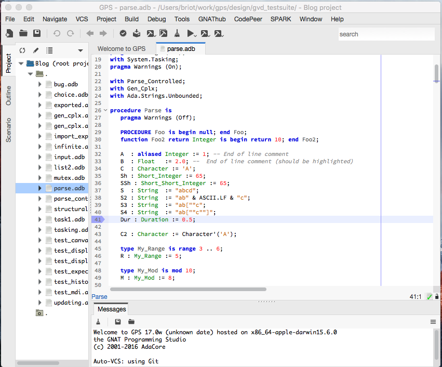Image resolution: width=442 pixels, height=367 pixels.
Task: Clear messages using the broom icon in Messages panel
Action: 98,321
